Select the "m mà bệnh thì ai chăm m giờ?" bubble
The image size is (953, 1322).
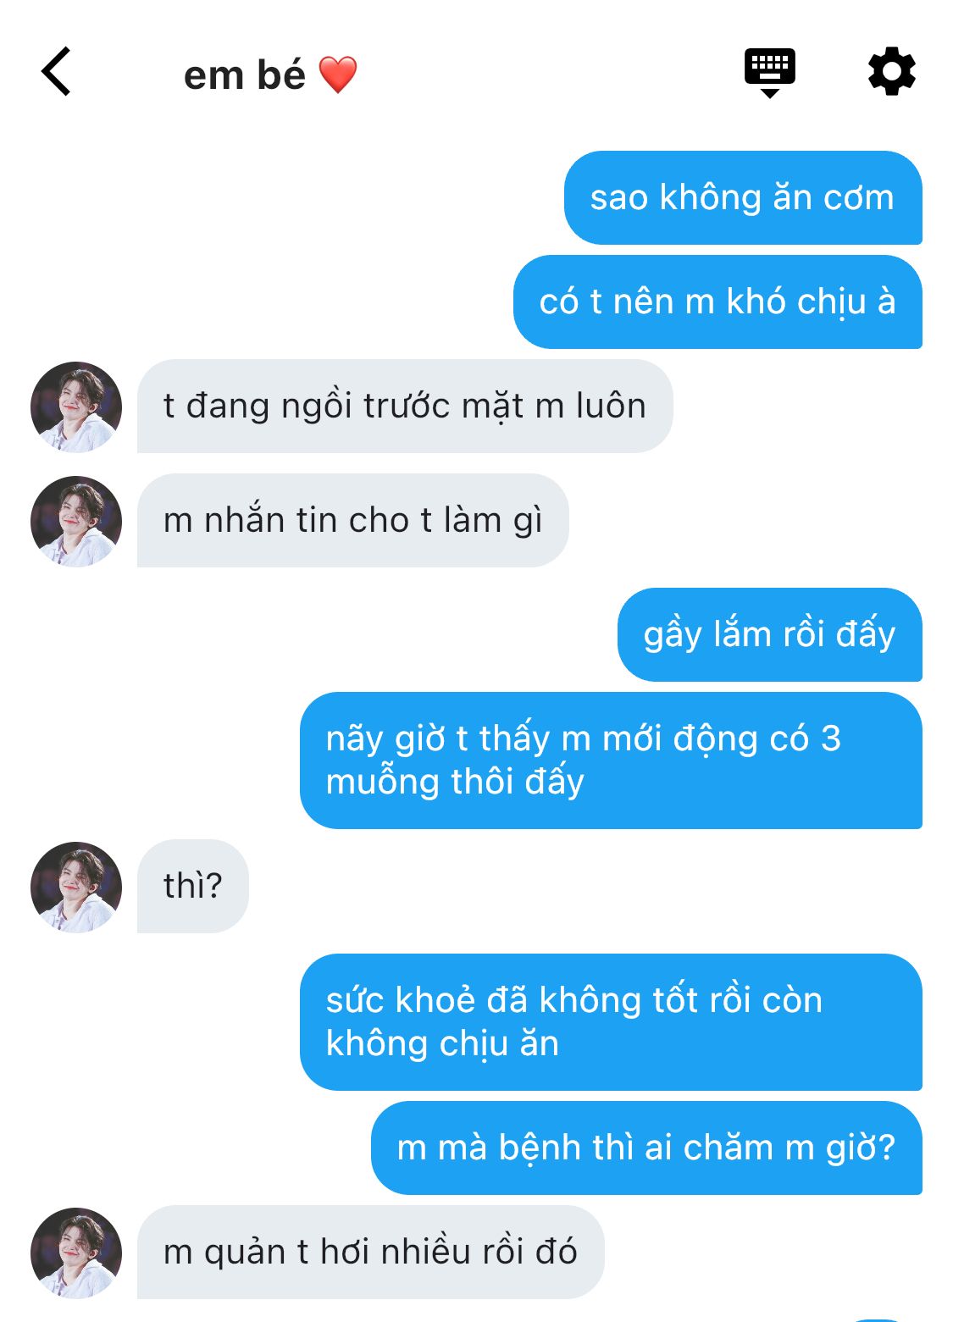tap(646, 1148)
